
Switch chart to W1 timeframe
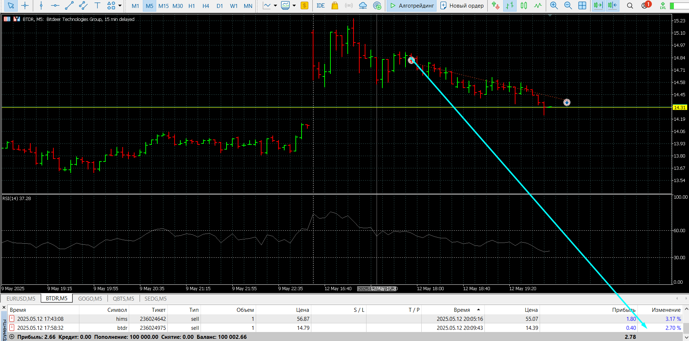(234, 6)
